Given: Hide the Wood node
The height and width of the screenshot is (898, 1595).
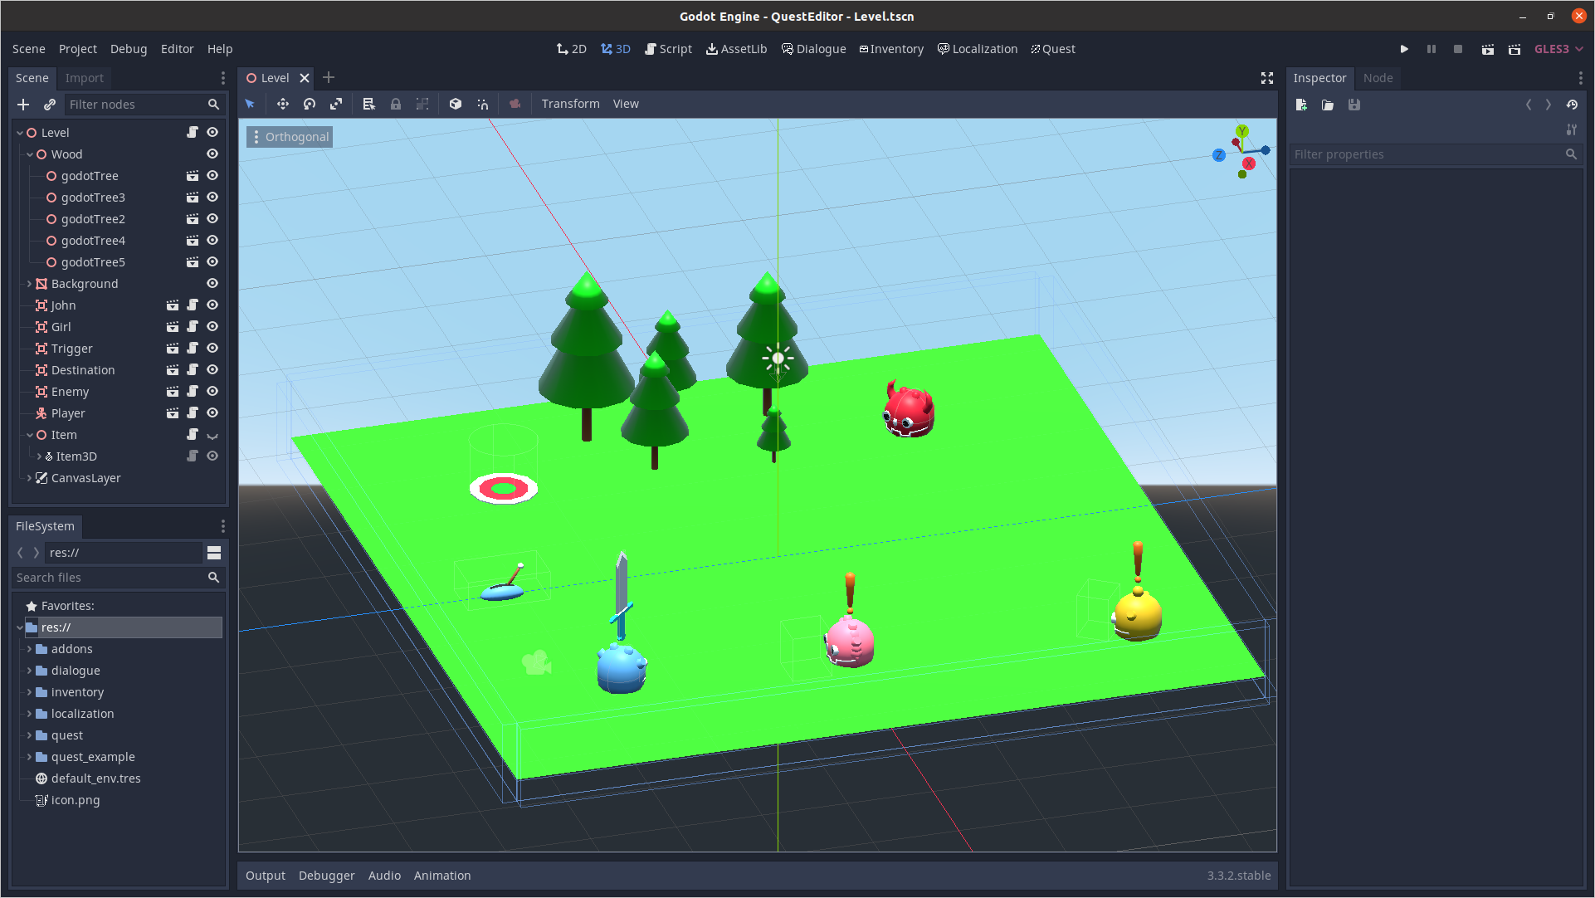Looking at the screenshot, I should coord(212,154).
